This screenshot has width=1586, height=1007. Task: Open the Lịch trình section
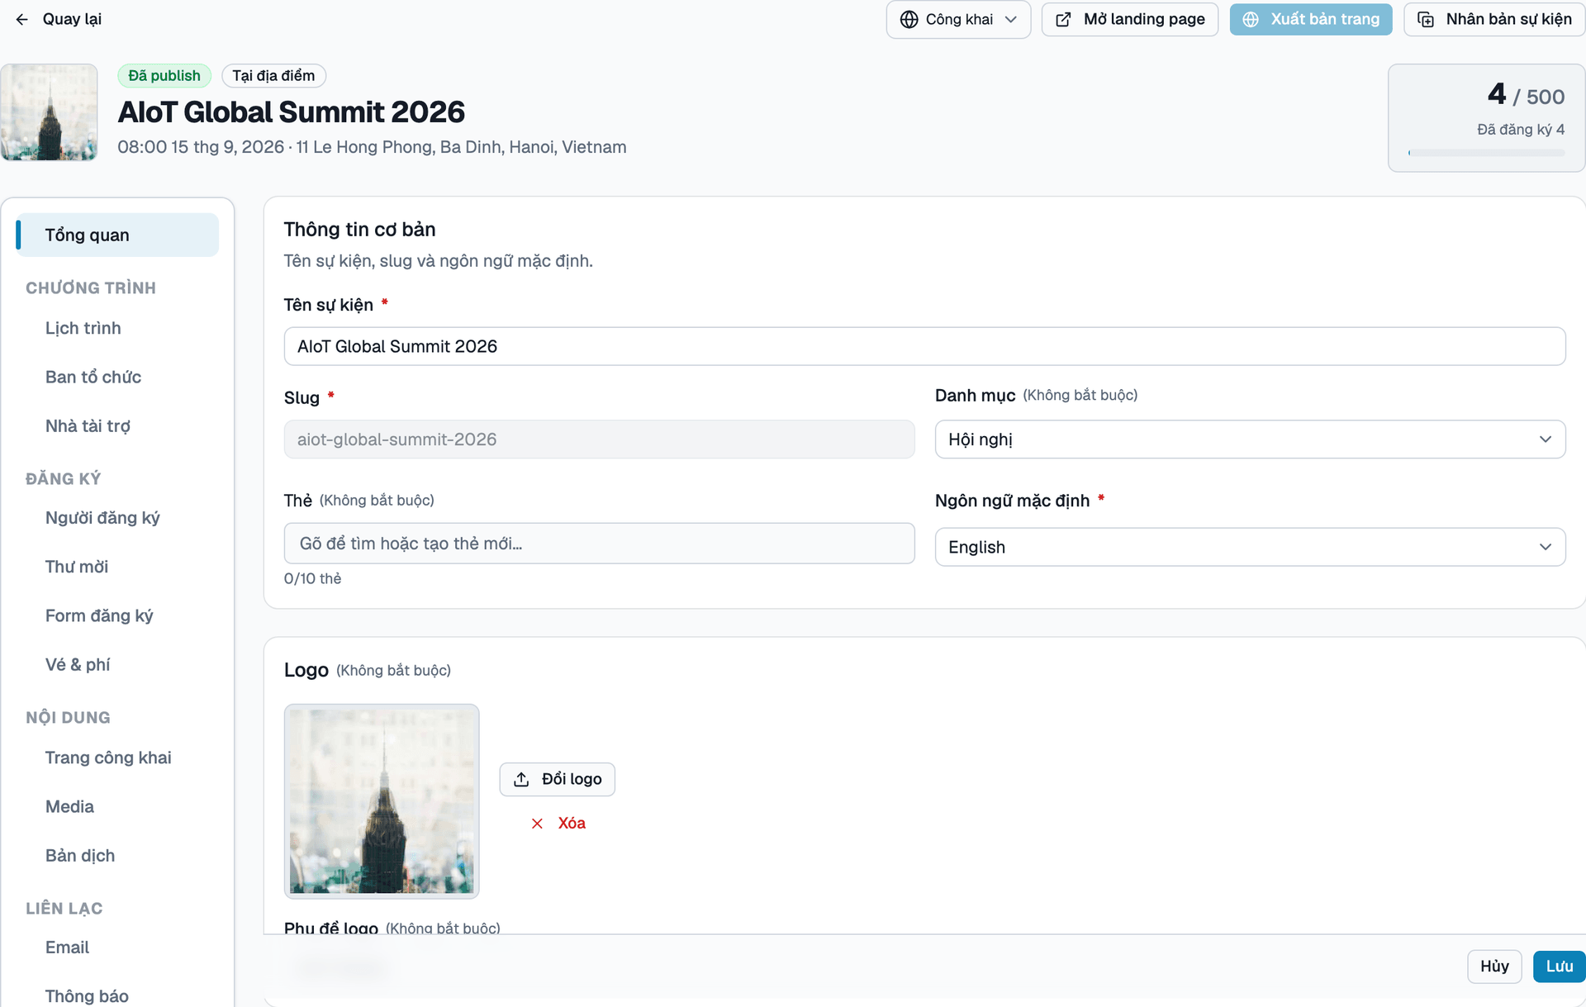[83, 328]
